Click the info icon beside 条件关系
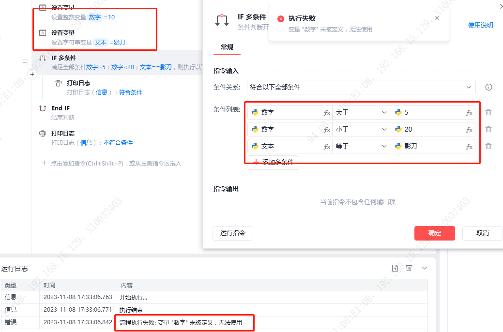 click(488, 87)
